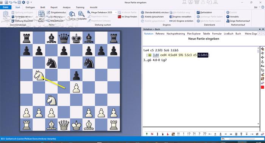Screen dimensions: 265x143
Task: Click Stellung kopieren in Zwischenablage group
Action: (x=22, y=21)
